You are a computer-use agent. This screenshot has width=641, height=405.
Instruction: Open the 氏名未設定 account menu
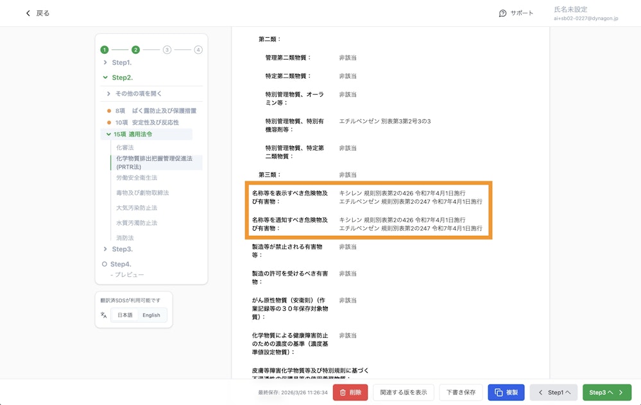pos(586,13)
